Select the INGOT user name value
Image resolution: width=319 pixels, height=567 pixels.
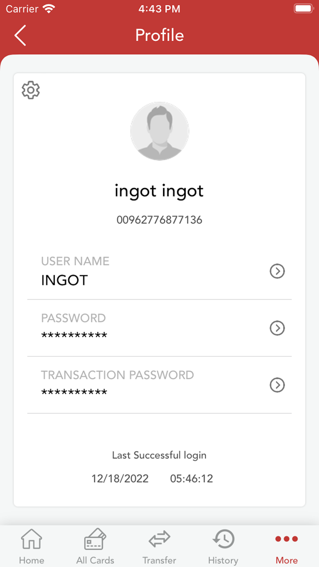point(65,280)
